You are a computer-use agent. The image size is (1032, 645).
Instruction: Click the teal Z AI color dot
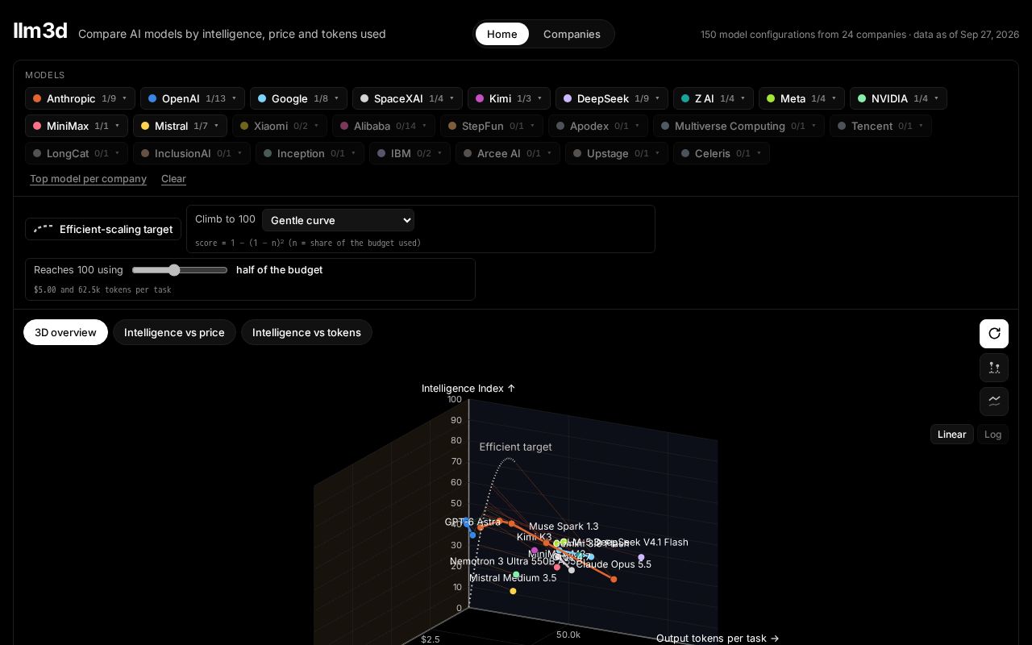tap(685, 98)
